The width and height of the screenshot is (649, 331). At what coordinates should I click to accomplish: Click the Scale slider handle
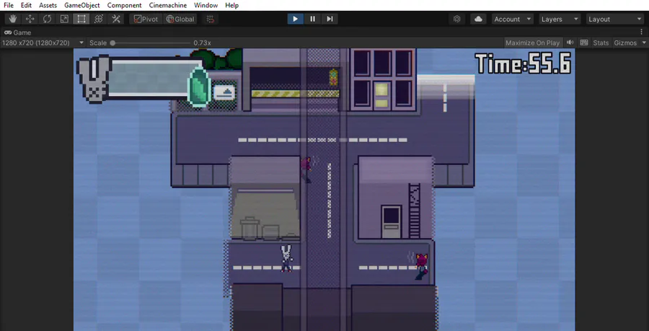point(112,43)
